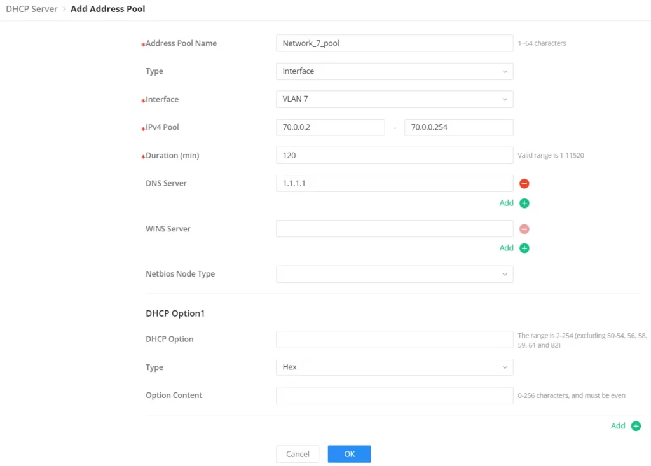Viewport: 651px width, 466px height.
Task: Click the breadcrumb separator chevron
Action: tap(64, 9)
